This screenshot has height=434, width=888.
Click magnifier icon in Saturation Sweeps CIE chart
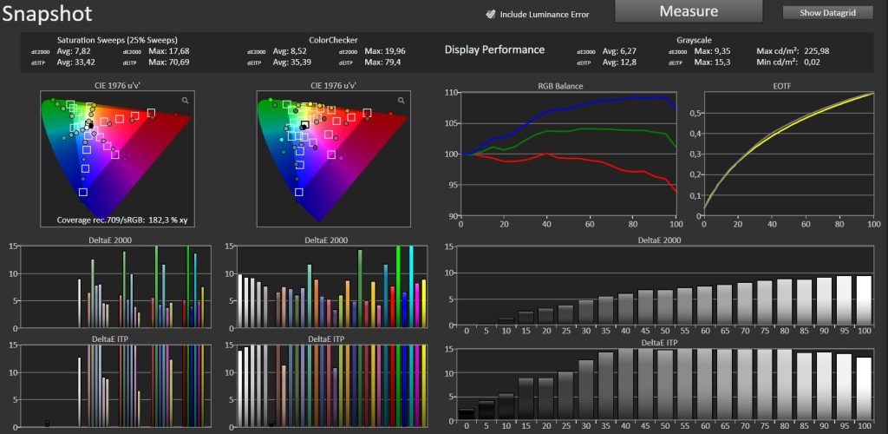pyautogui.click(x=185, y=101)
